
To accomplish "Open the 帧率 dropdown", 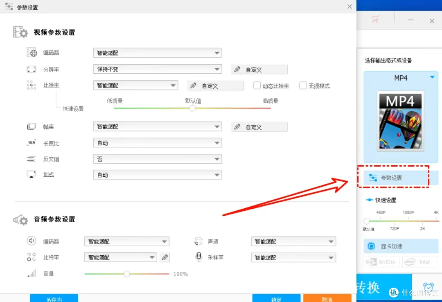I will pyautogui.click(x=158, y=126).
